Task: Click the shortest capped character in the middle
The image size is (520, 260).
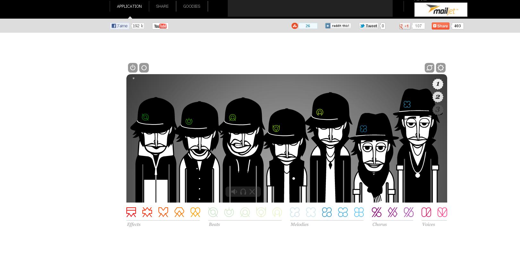Action: pos(286,156)
